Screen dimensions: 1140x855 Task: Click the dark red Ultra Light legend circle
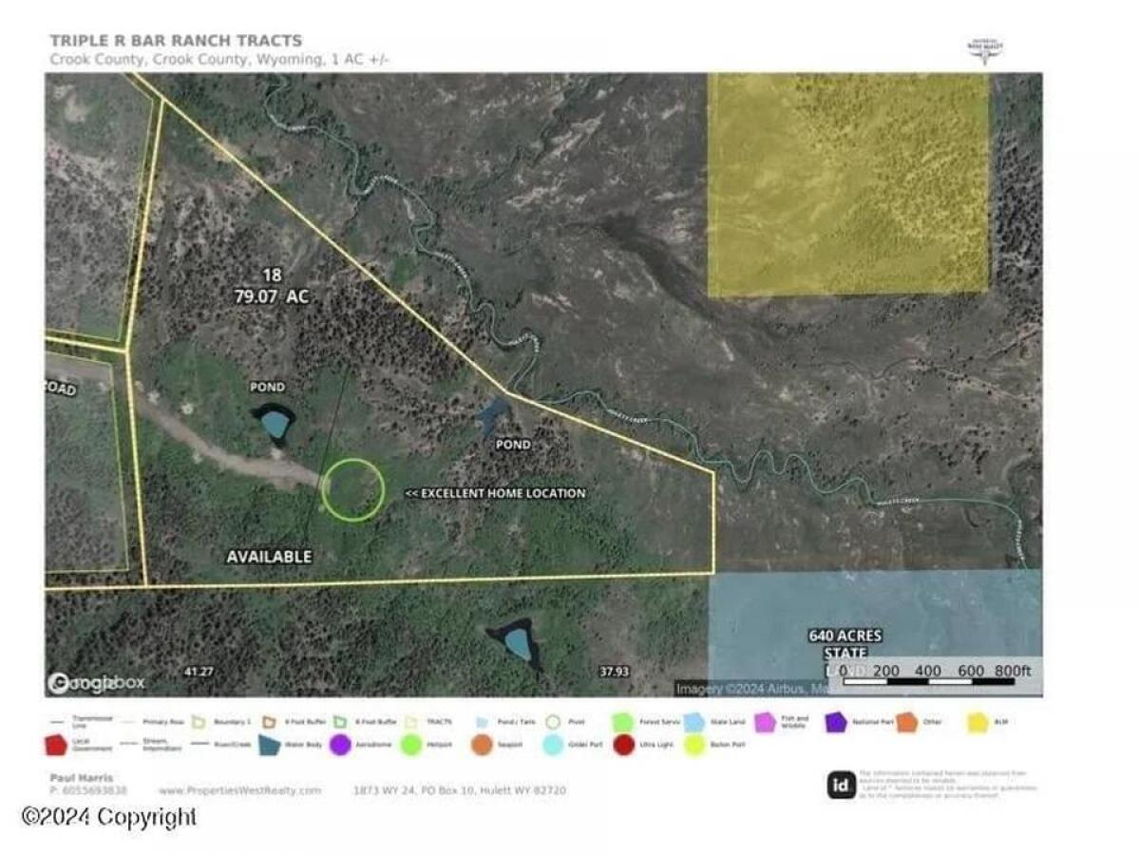(x=624, y=746)
